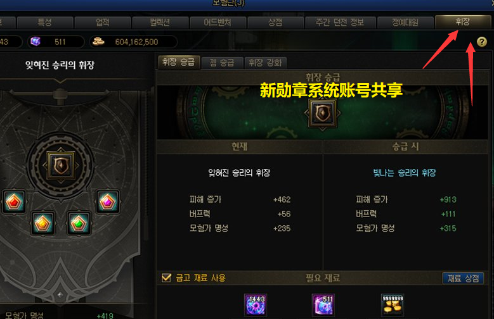Switch to the 휘장 강화 sub-tab
The width and height of the screenshot is (494, 319).
tap(265, 63)
